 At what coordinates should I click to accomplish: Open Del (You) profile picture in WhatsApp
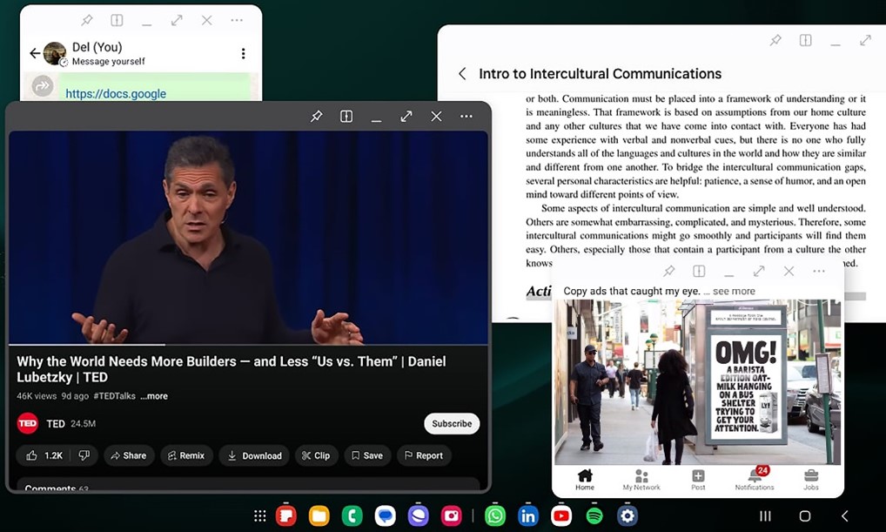[55, 53]
